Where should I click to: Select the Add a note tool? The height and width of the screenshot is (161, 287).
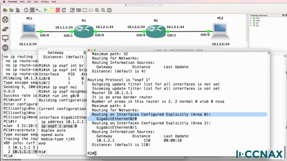click(x=72, y=10)
